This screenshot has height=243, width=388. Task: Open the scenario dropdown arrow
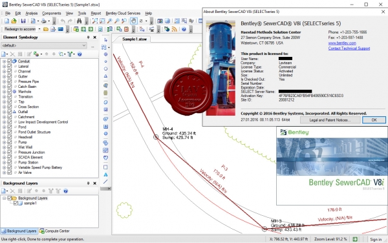[x=39, y=29]
